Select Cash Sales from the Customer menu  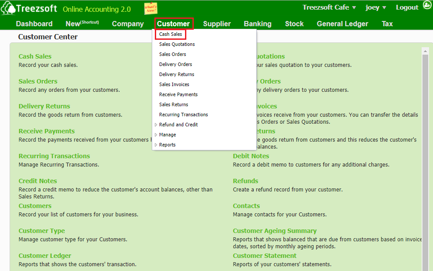pos(171,34)
